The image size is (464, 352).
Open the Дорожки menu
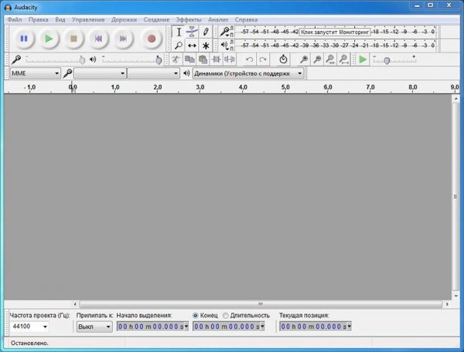point(124,19)
